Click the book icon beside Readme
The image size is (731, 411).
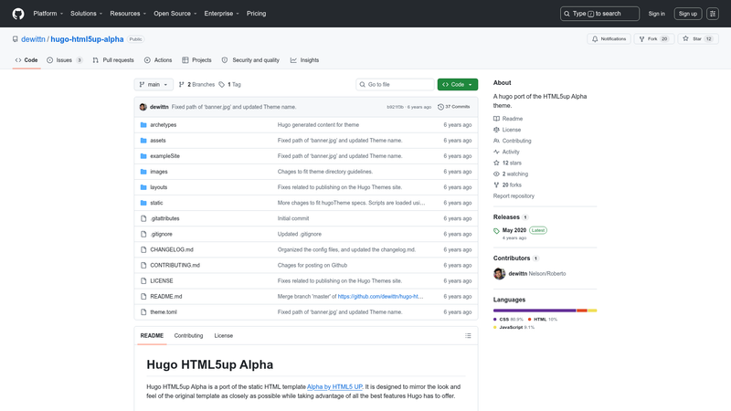click(x=496, y=119)
